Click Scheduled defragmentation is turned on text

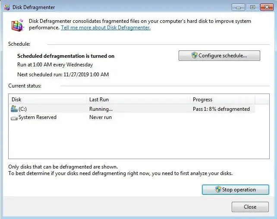[x=66, y=56]
